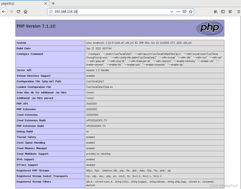Open the Firefox account menu
This screenshot has height=189, width=241.
[x=230, y=12]
